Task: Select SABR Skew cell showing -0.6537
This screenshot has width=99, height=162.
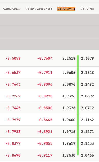Action: pos(13,73)
